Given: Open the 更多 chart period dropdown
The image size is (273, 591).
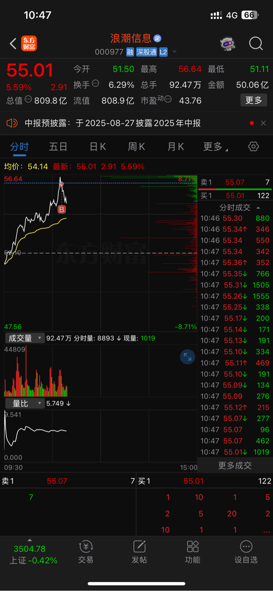Looking at the screenshot, I should [215, 146].
